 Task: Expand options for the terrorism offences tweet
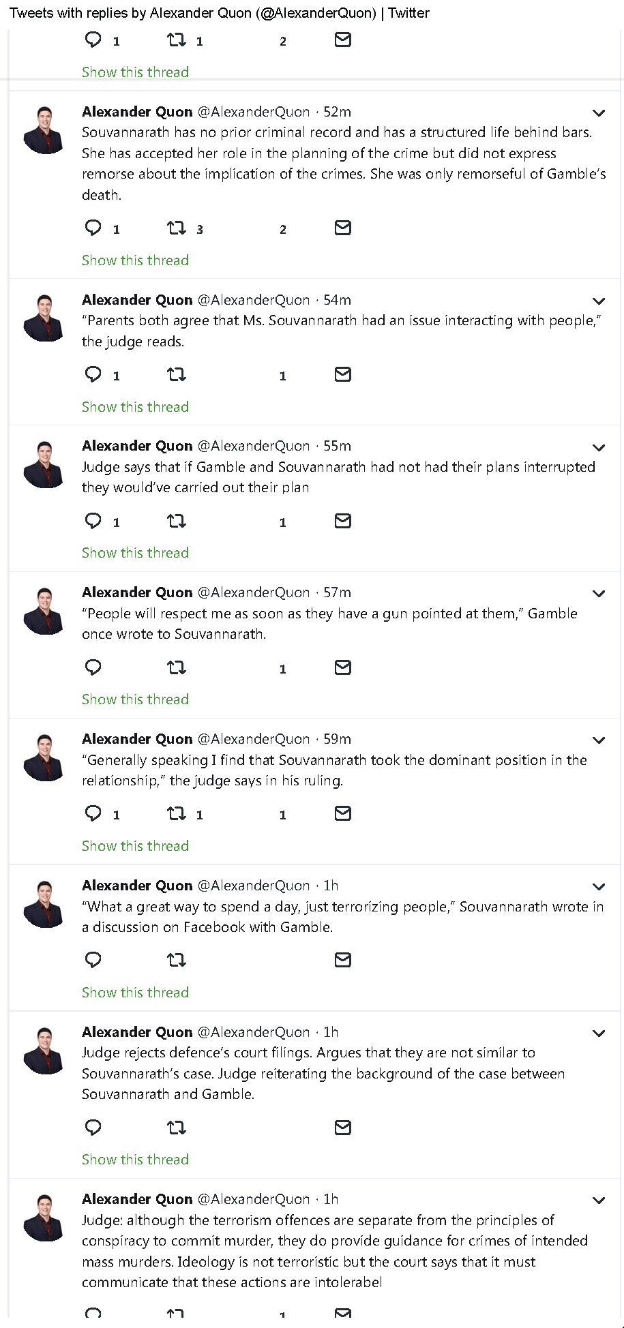coord(599,1201)
